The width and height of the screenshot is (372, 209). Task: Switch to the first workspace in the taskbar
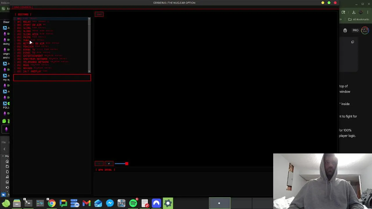point(220,203)
